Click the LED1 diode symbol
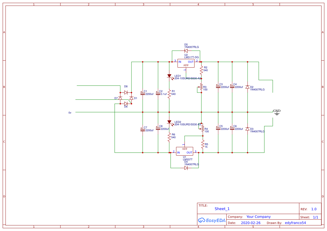327x231 pixels. pyautogui.click(x=170, y=75)
